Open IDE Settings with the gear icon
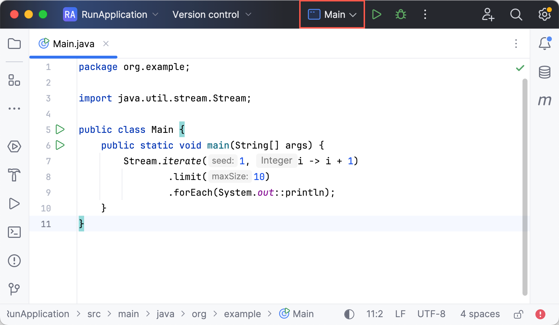Image resolution: width=559 pixels, height=325 pixels. point(544,14)
